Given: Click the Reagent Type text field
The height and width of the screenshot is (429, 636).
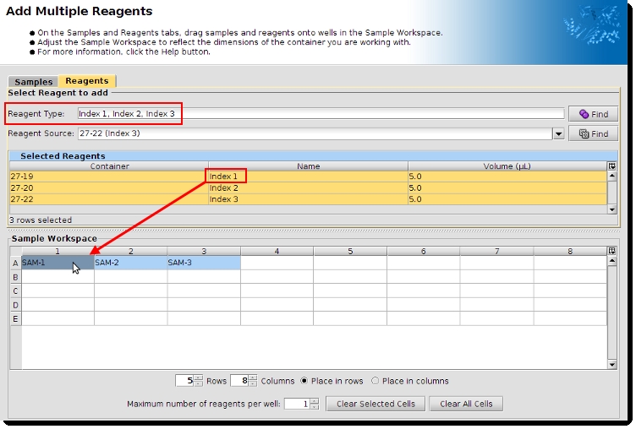Looking at the screenshot, I should (x=320, y=113).
